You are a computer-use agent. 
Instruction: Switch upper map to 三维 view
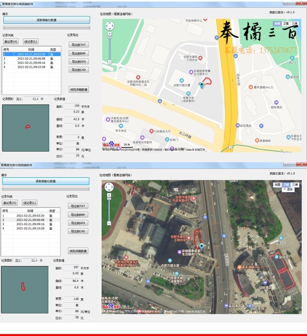pyautogui.click(x=295, y=23)
